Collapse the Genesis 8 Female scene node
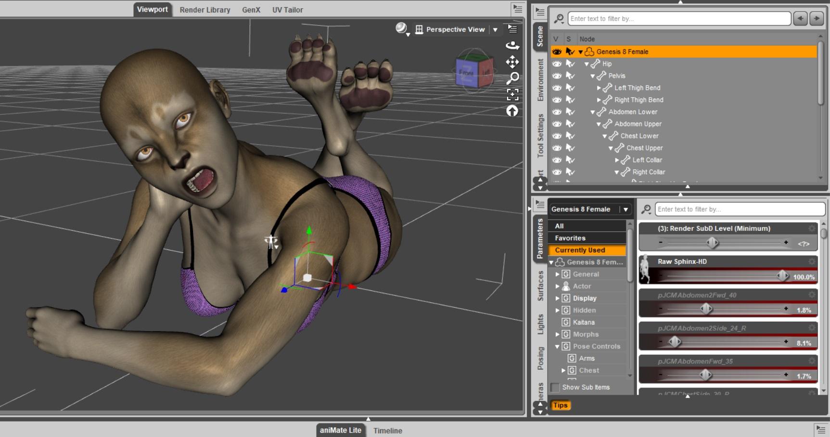Image resolution: width=830 pixels, height=437 pixels. (581, 52)
